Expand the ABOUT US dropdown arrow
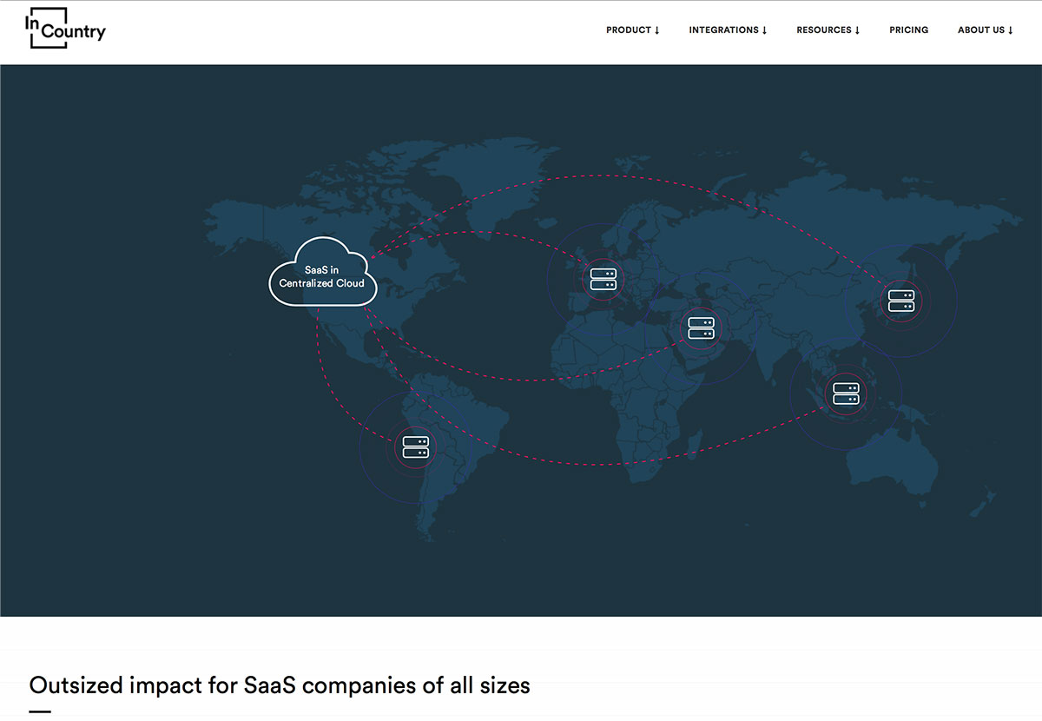This screenshot has height=721, width=1042. (1012, 31)
